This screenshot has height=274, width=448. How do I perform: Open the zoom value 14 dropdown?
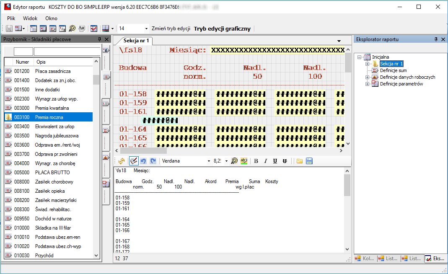[x=146, y=28]
